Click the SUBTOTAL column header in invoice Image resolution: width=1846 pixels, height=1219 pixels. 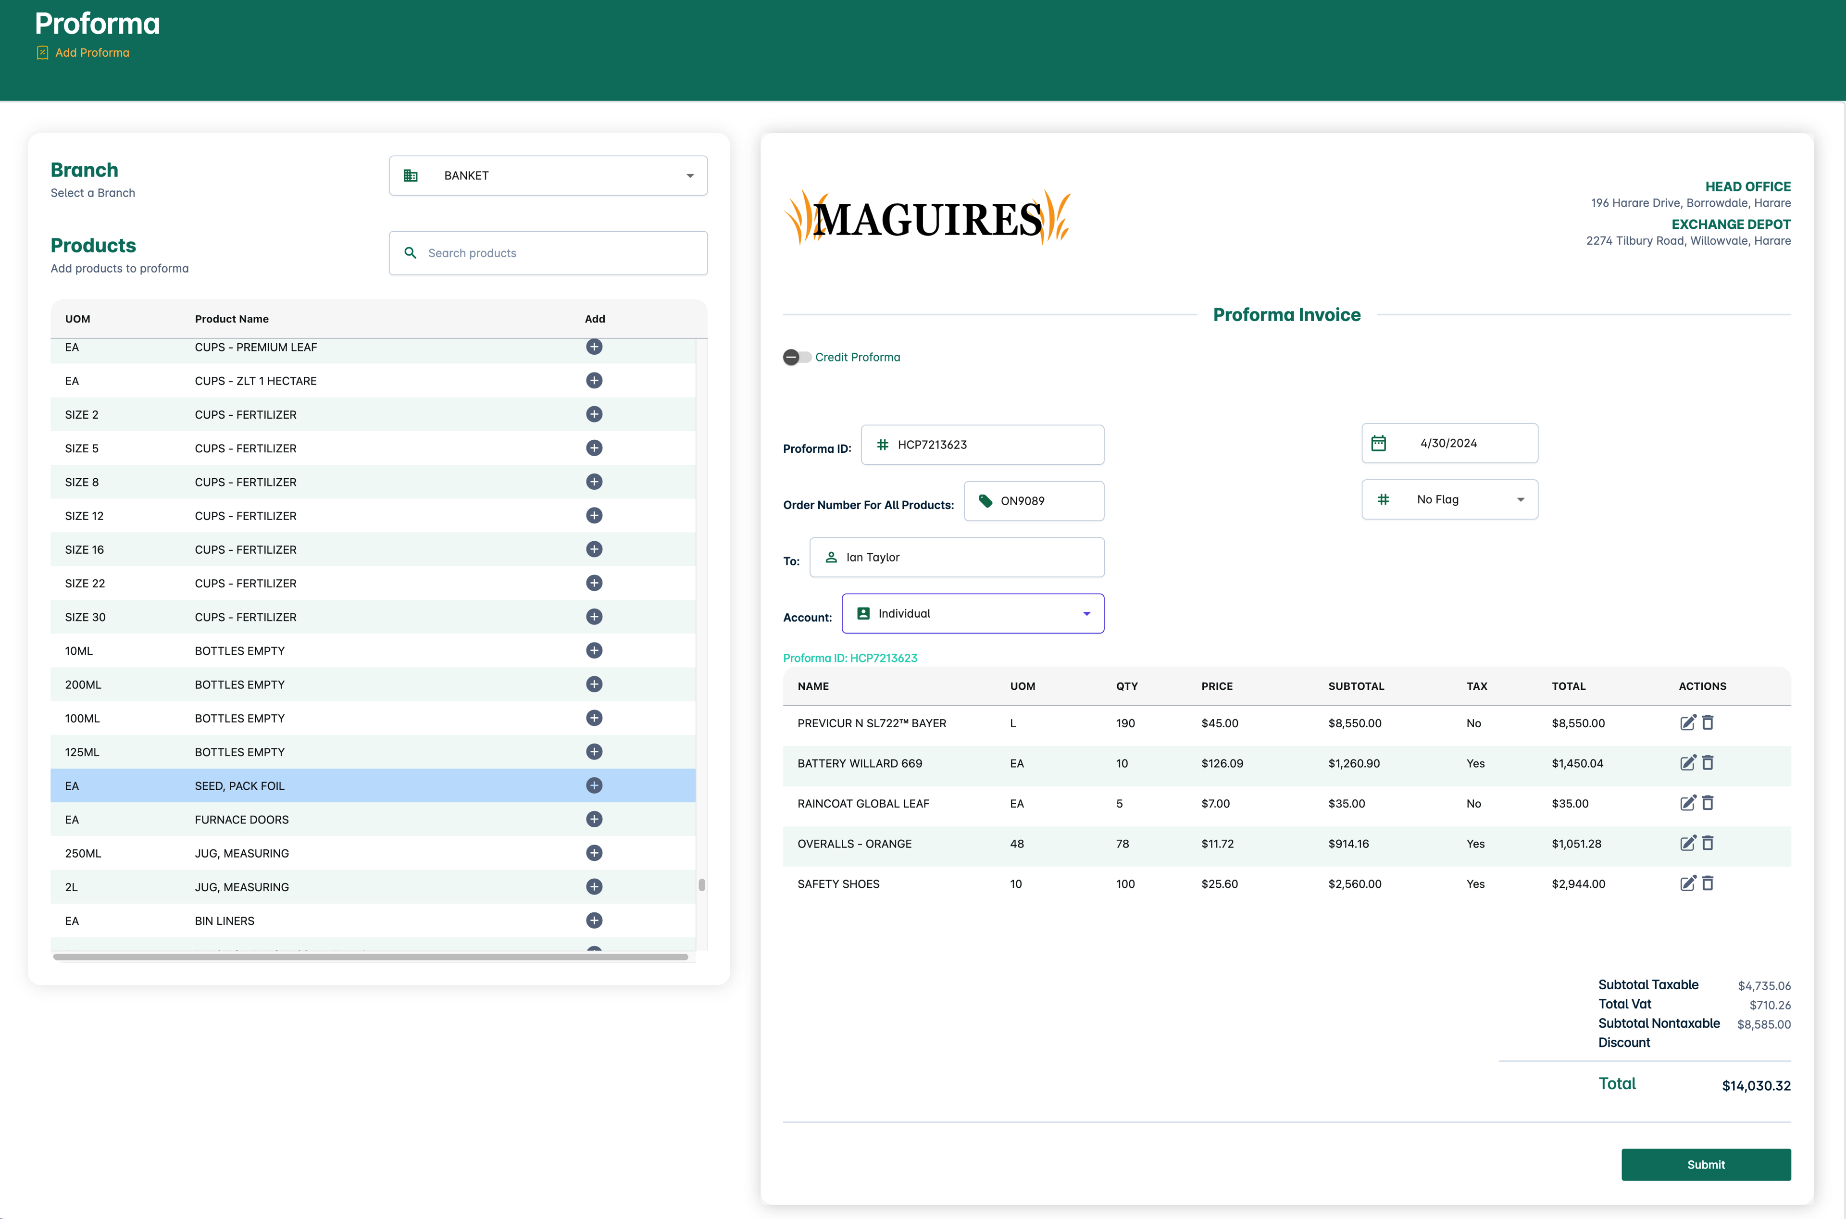[x=1356, y=685]
